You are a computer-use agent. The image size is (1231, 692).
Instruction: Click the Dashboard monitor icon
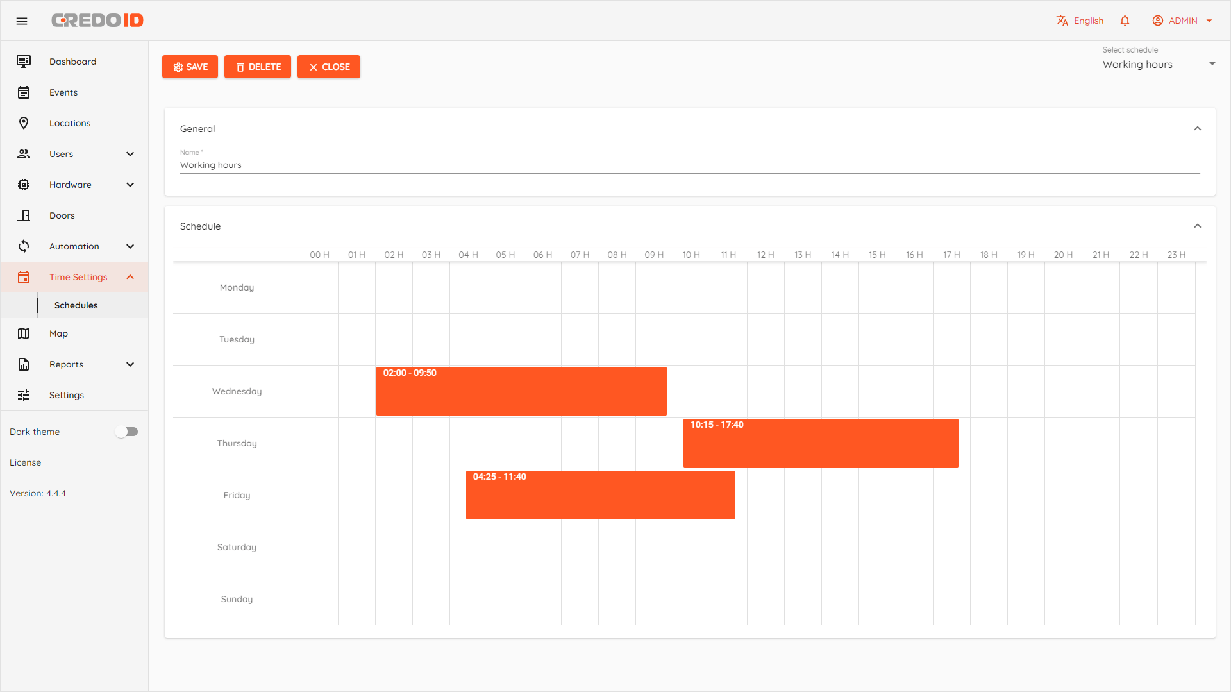[x=24, y=62]
